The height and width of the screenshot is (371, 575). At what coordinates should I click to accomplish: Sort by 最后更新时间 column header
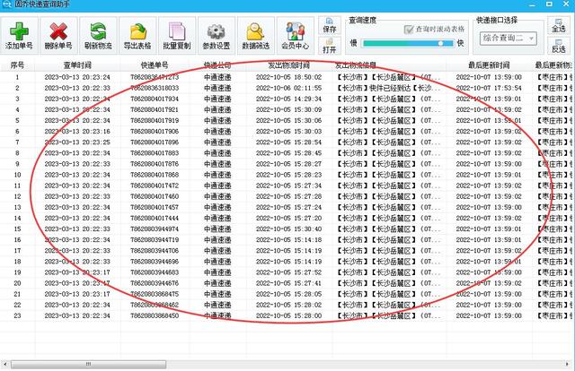pyautogui.click(x=489, y=65)
